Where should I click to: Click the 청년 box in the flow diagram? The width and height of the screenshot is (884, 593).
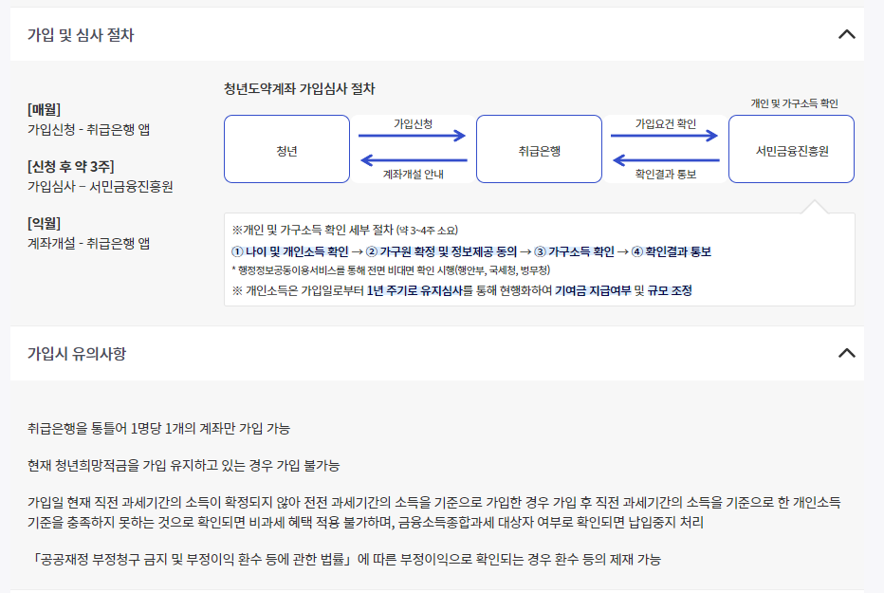point(286,149)
